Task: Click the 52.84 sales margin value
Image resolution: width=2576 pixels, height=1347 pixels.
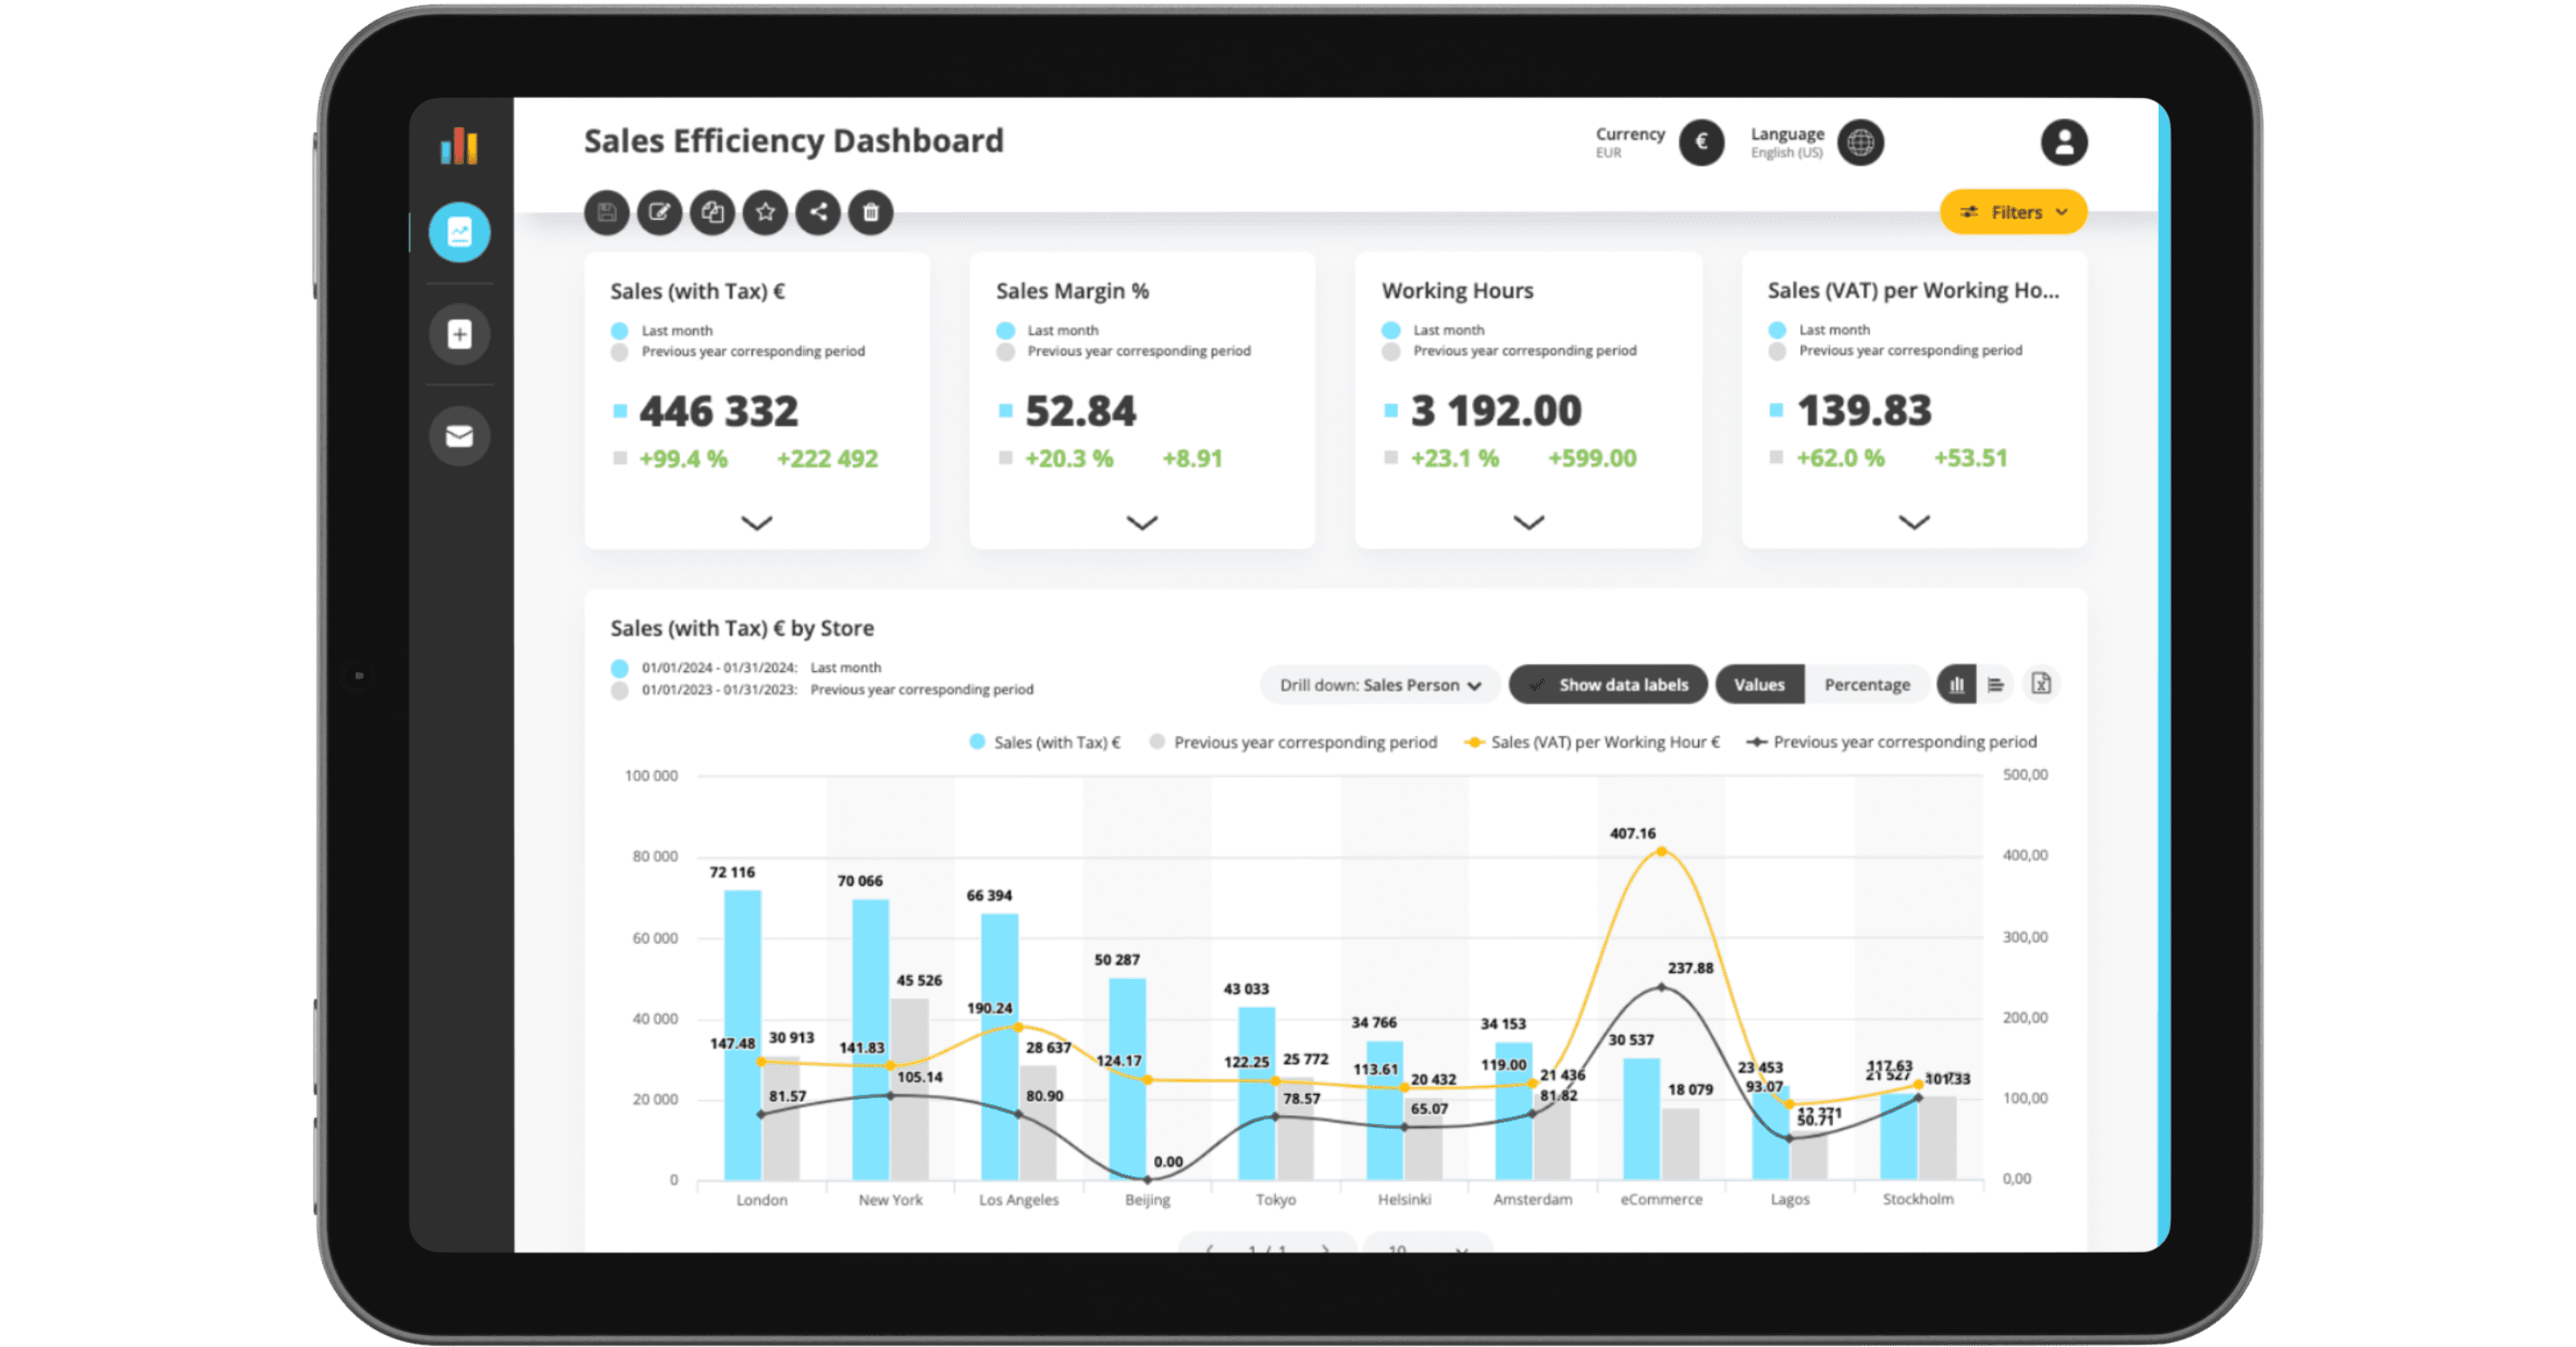Action: tap(1081, 411)
